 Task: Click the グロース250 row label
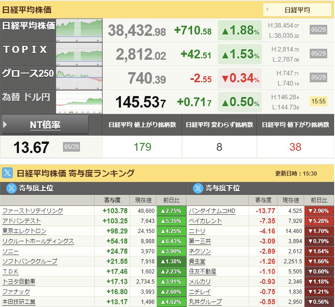pyautogui.click(x=28, y=73)
